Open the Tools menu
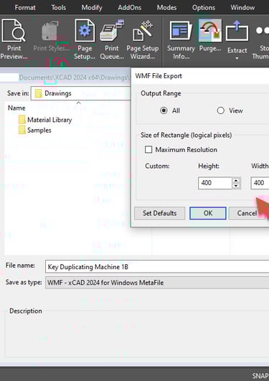Viewport: 269px width, 381px height. [59, 7]
